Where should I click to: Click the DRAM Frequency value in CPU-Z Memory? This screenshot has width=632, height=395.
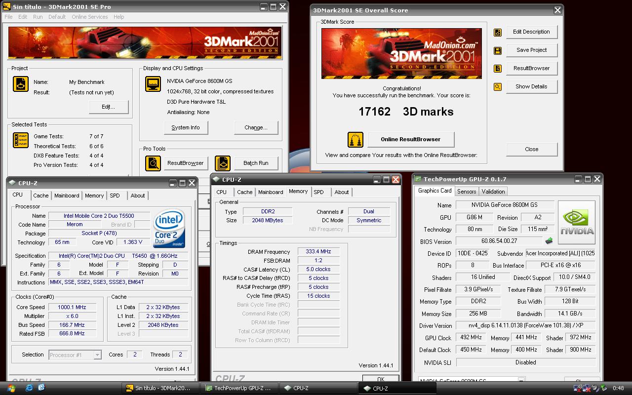[318, 252]
